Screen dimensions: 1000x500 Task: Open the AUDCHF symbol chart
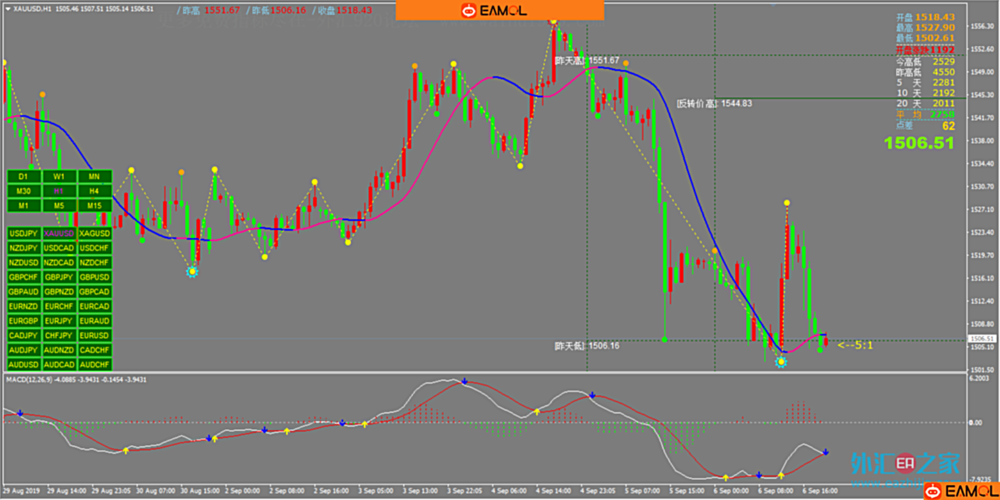[x=94, y=365]
